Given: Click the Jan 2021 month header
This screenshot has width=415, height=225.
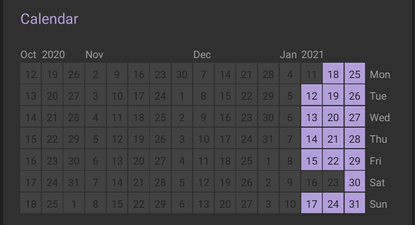Looking at the screenshot, I should pos(302,55).
